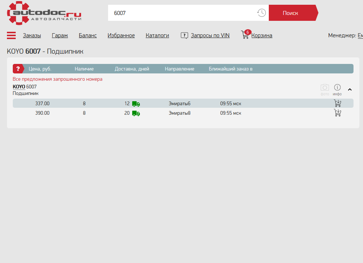Click the autodoc.ru logo
Viewport: 363px width, 263px height.
[x=44, y=13]
